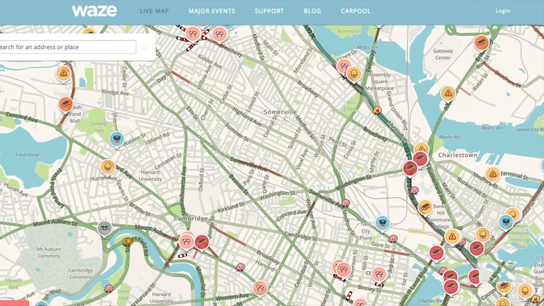Open the construction marker at Huron Ave
The image size is (544, 306).
point(108,167)
